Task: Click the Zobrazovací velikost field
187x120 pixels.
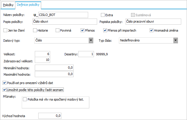Action: 42,60
